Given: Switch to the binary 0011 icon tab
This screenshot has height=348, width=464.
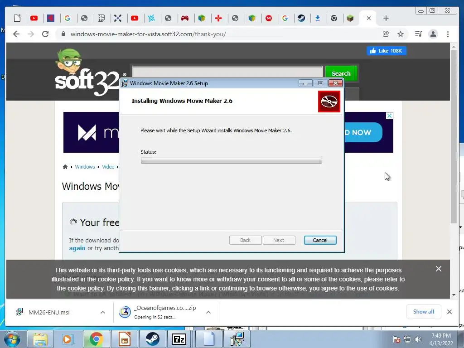Looking at the screenshot, I should [101, 18].
